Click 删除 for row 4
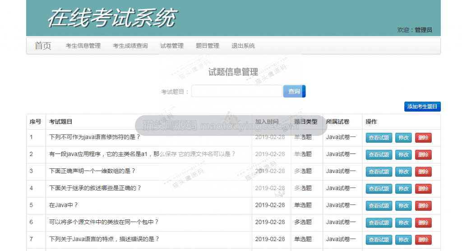The width and height of the screenshot is (462, 251). point(423,189)
